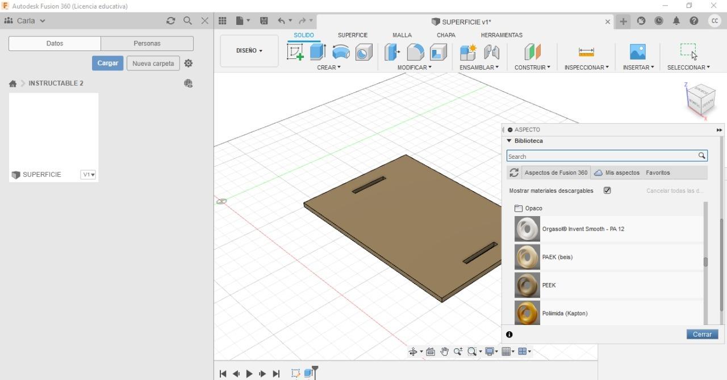
Task: Open the V1 version dropdown
Action: pos(88,175)
